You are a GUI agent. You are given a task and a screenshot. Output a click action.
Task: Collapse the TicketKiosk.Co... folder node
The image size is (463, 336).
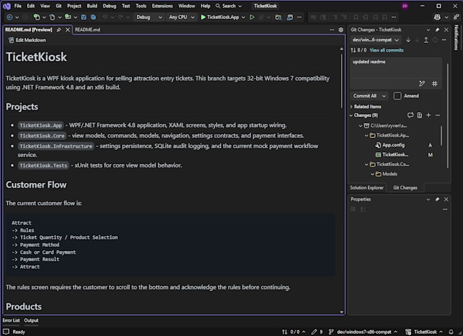(x=366, y=165)
